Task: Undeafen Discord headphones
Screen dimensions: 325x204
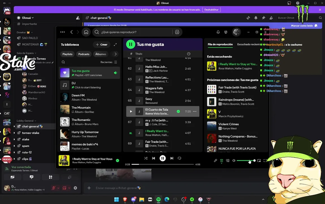Action: [64, 188]
